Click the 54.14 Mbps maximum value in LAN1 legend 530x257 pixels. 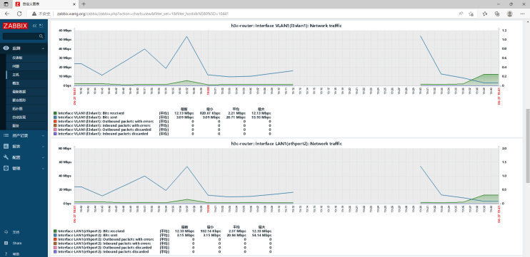point(261,235)
